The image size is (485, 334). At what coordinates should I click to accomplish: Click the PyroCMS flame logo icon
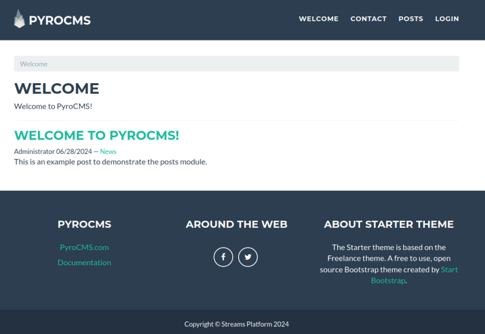point(19,19)
